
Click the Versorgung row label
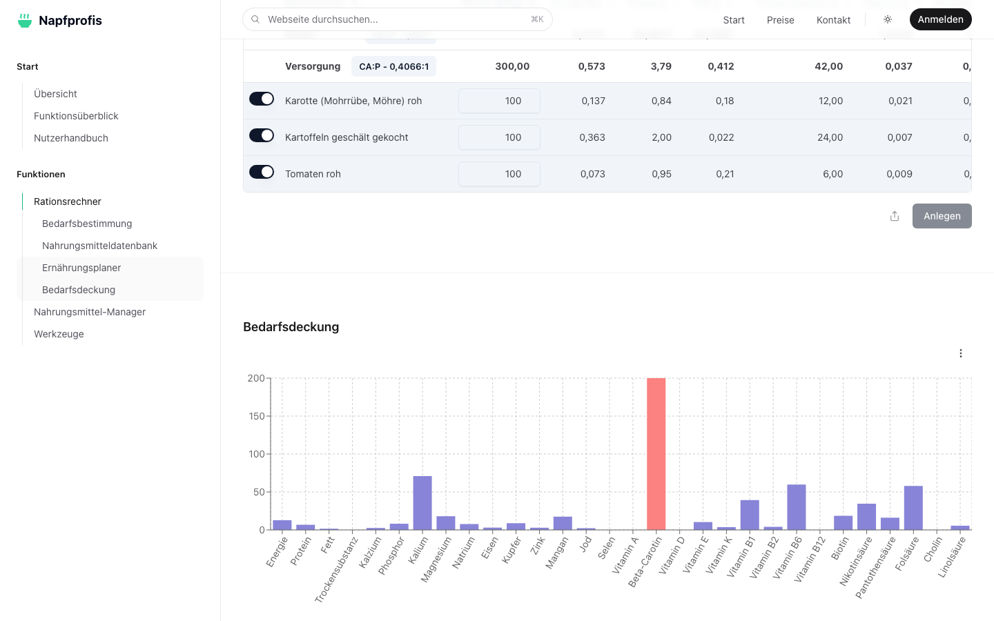pyautogui.click(x=313, y=66)
